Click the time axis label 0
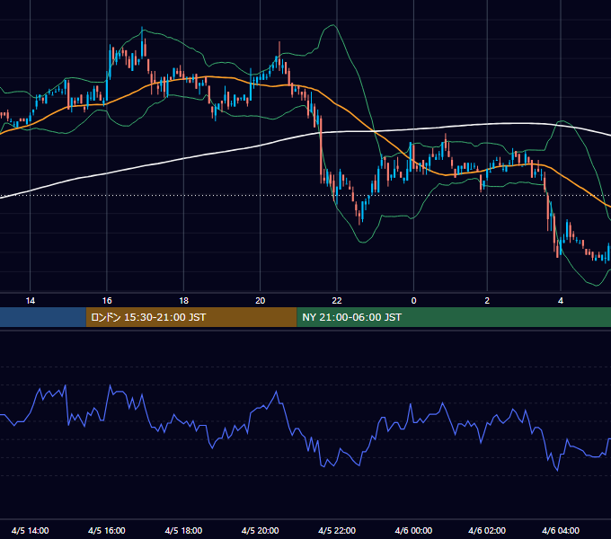The image size is (611, 539). coord(413,301)
